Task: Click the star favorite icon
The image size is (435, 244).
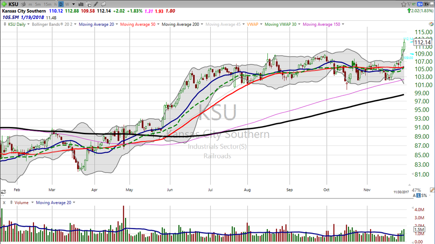Action: (x=404, y=4)
